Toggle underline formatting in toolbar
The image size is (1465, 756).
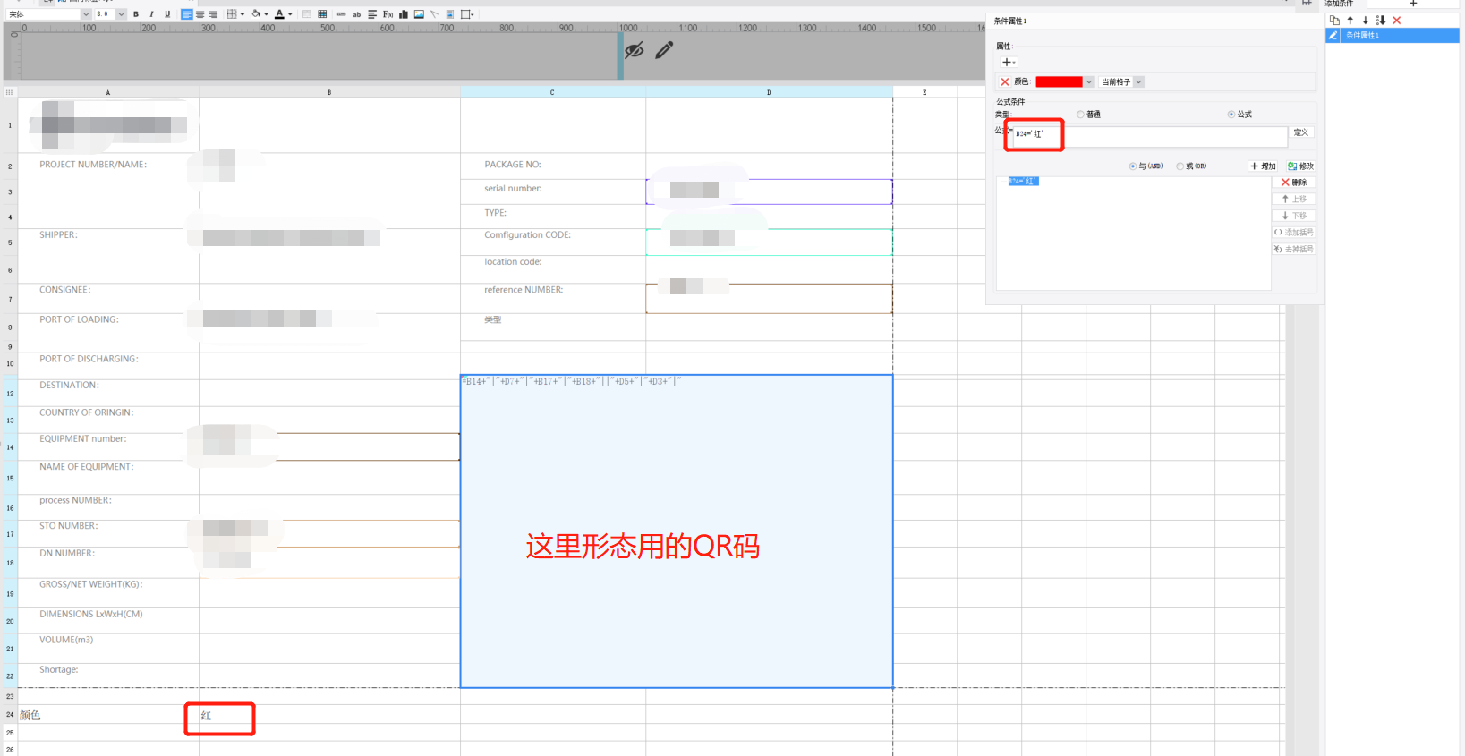(167, 14)
